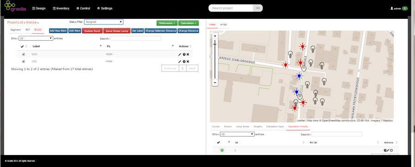
Task: Open the Section tab
Action: [228, 127]
